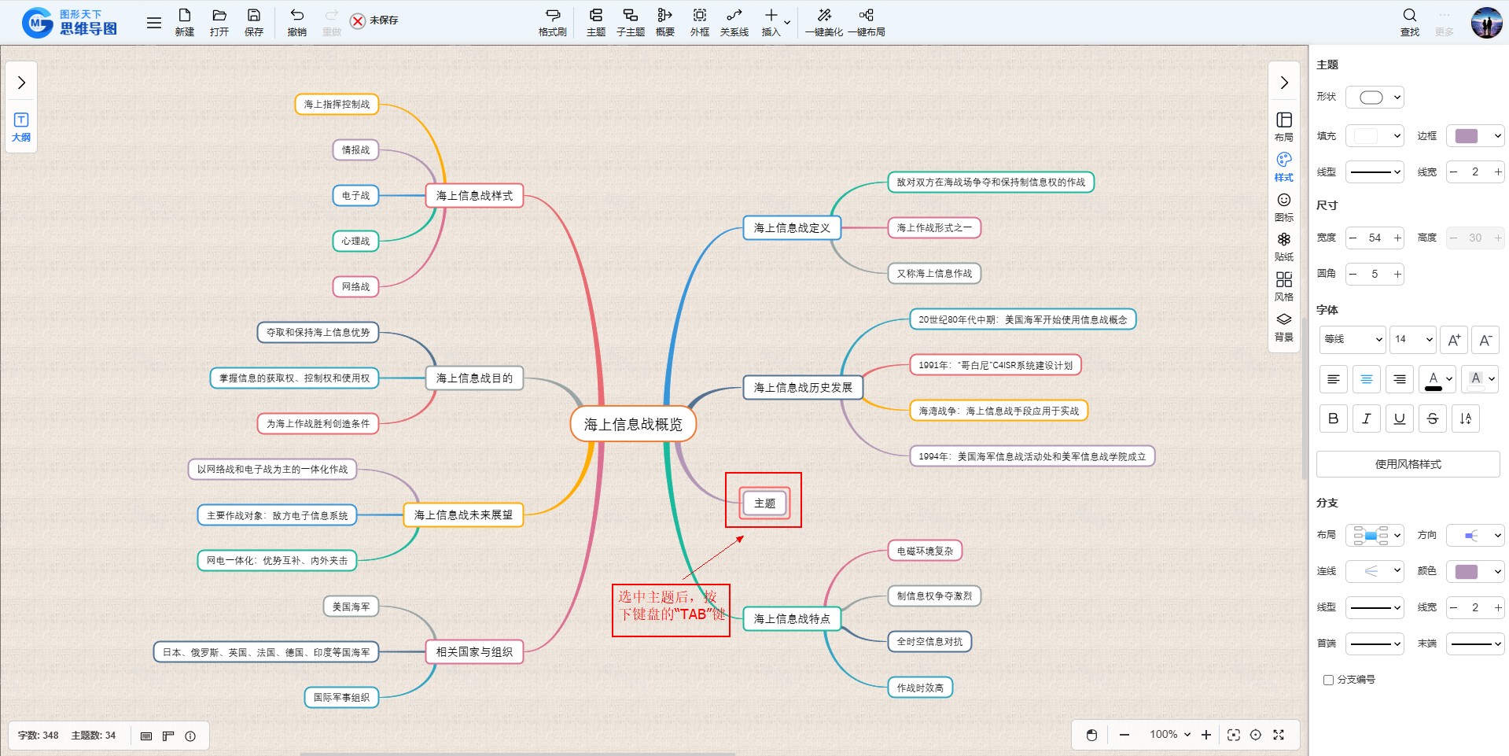
Task: Switch to the 布局 layout tab
Action: 1283,126
